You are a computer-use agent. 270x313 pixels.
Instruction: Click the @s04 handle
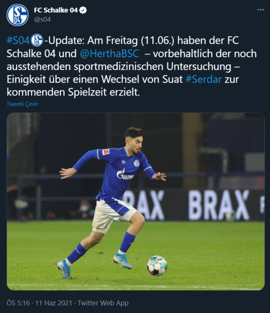(42, 20)
